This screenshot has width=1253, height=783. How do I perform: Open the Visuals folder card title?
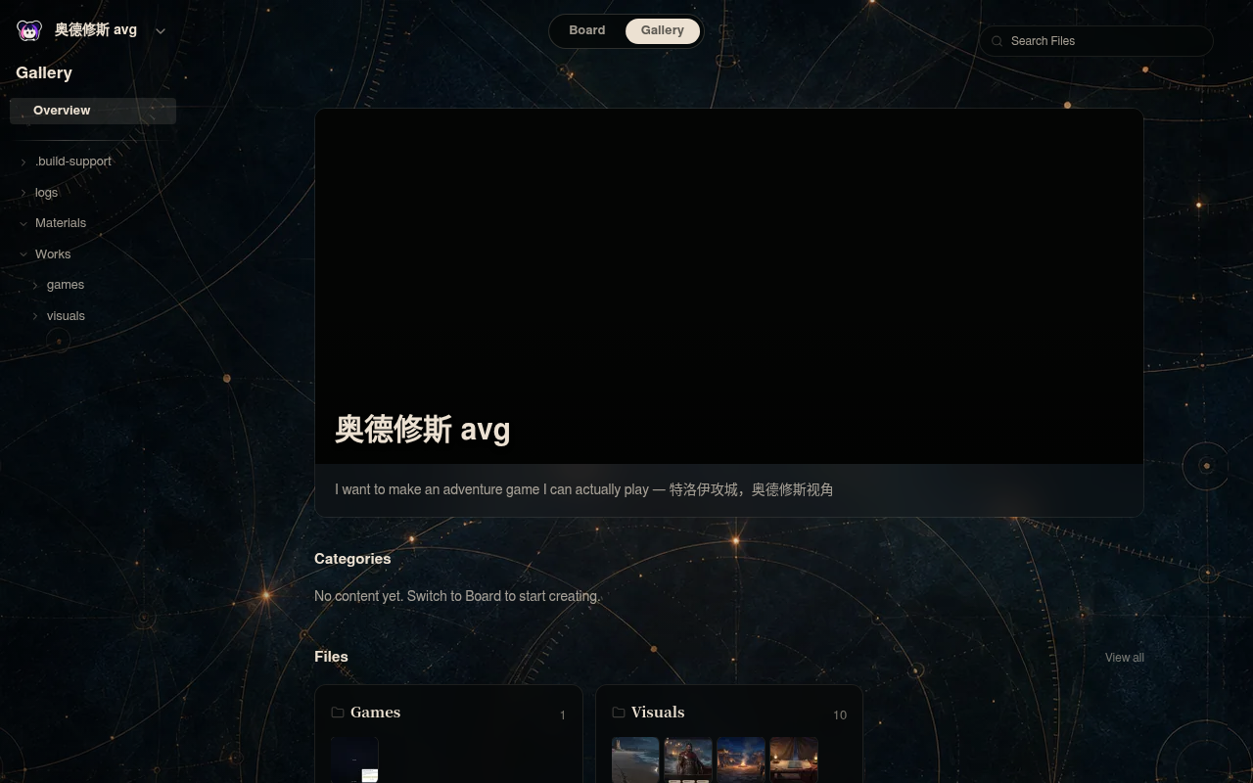658,713
